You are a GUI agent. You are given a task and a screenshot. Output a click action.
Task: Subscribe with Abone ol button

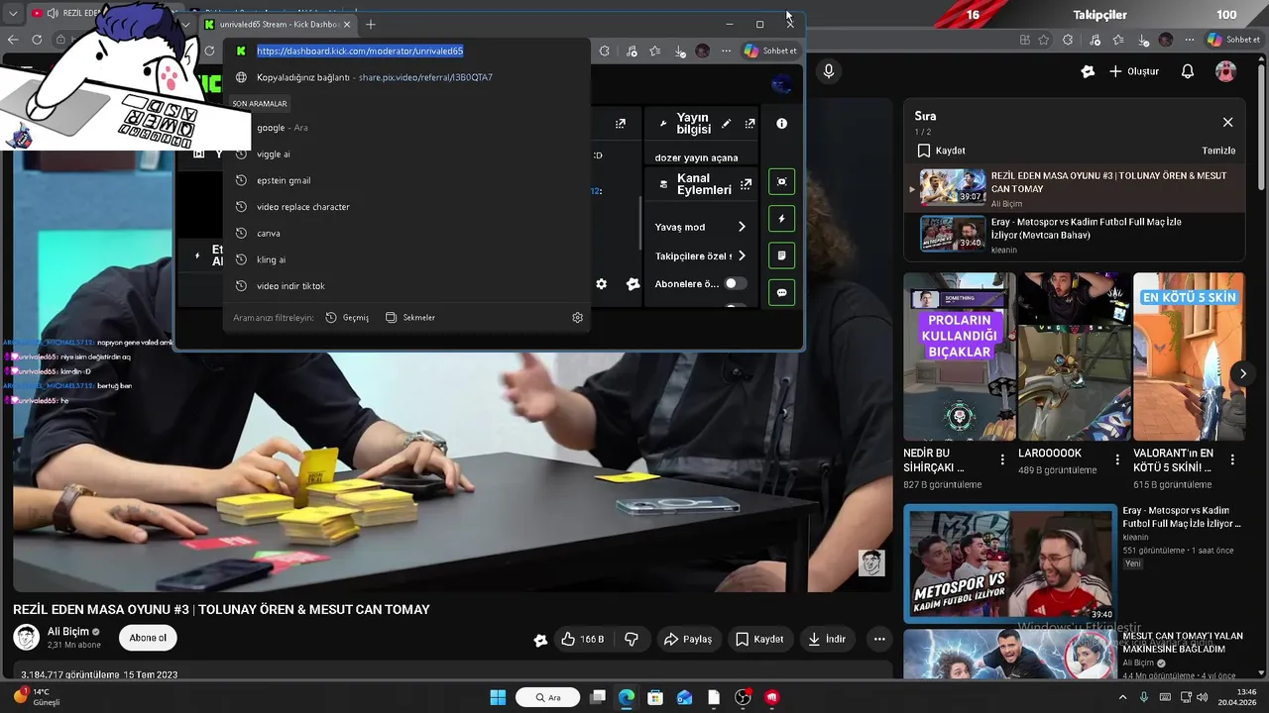[x=148, y=638]
